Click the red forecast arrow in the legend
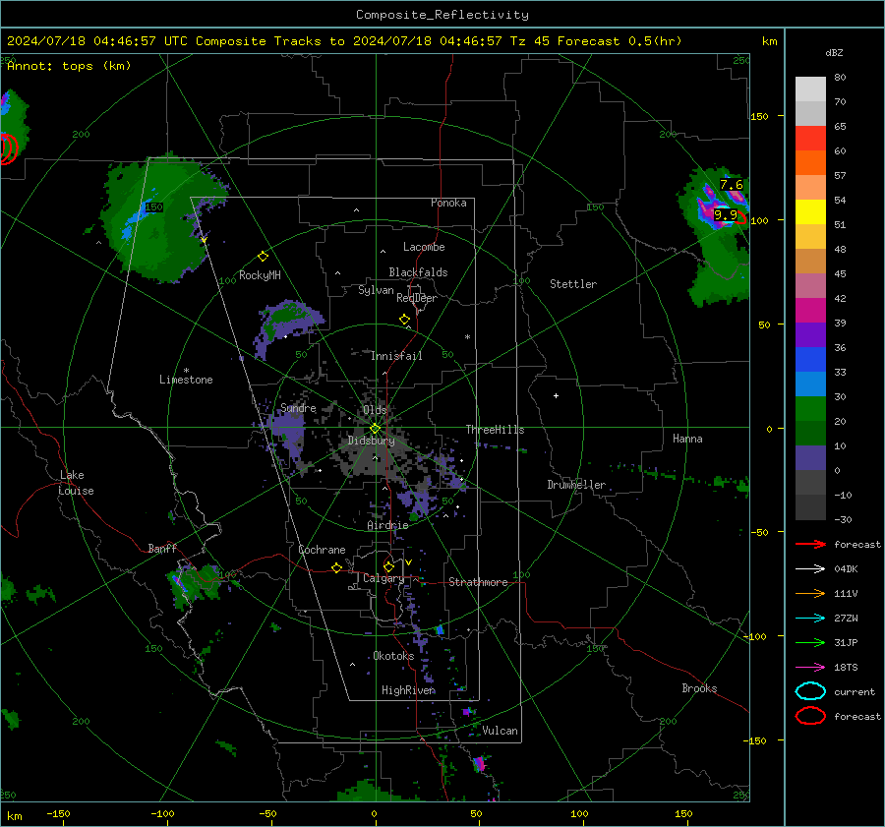 810,544
